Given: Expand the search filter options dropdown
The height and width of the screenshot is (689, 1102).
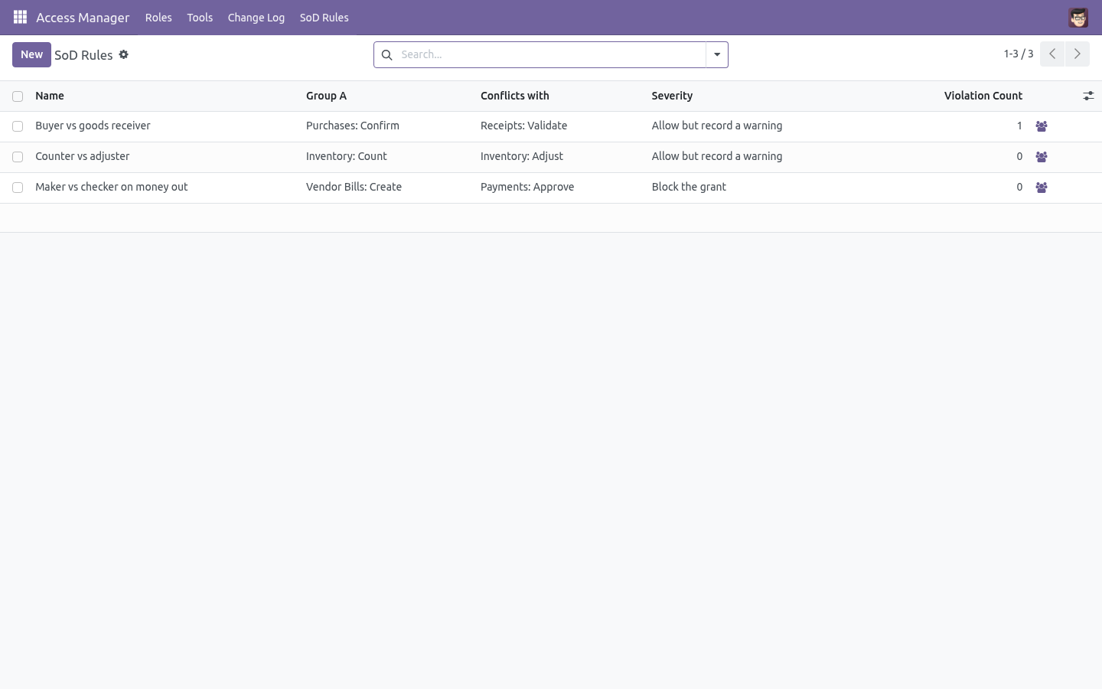Looking at the screenshot, I should [717, 54].
